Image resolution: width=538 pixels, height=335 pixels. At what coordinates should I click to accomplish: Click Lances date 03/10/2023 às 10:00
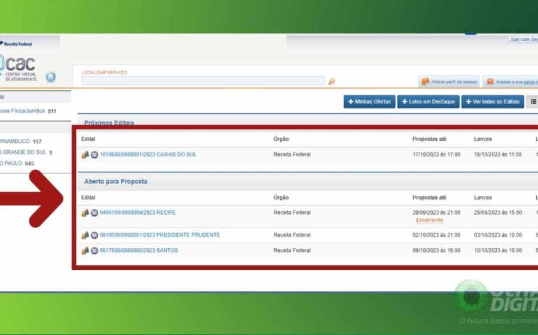click(498, 235)
